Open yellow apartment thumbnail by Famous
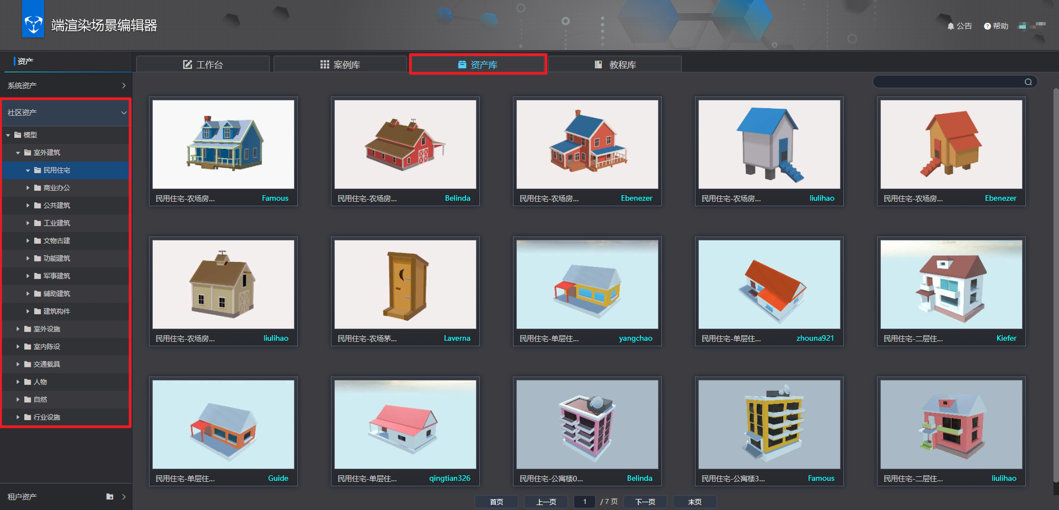The image size is (1059, 510). (x=769, y=425)
